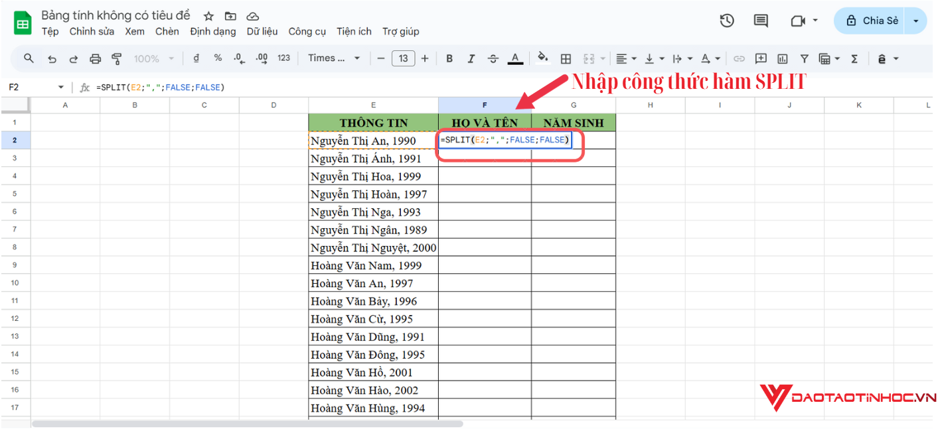
Task: Click the font size 13 field
Action: click(x=403, y=58)
